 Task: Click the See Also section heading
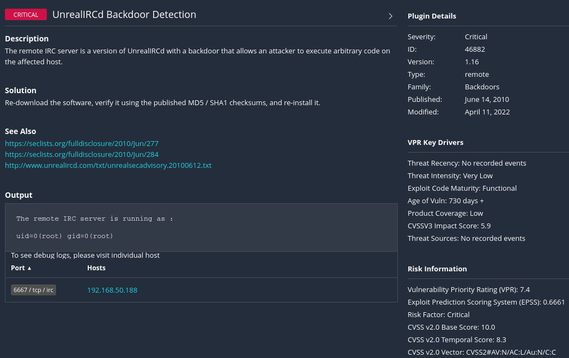coord(20,131)
